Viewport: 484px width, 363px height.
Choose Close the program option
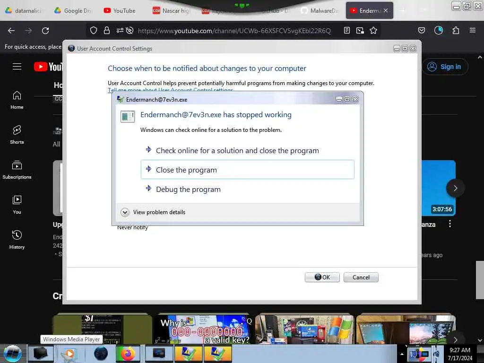247,170
